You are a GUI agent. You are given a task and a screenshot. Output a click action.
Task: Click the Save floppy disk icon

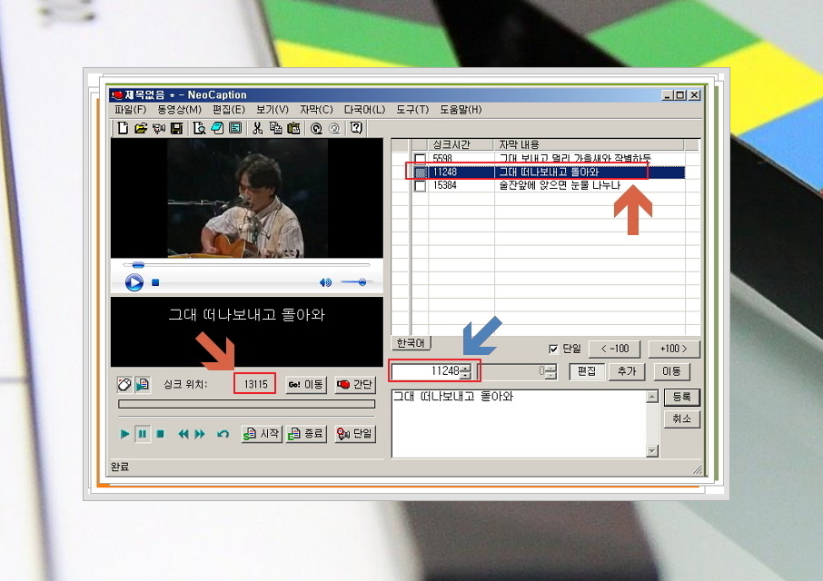[x=177, y=128]
